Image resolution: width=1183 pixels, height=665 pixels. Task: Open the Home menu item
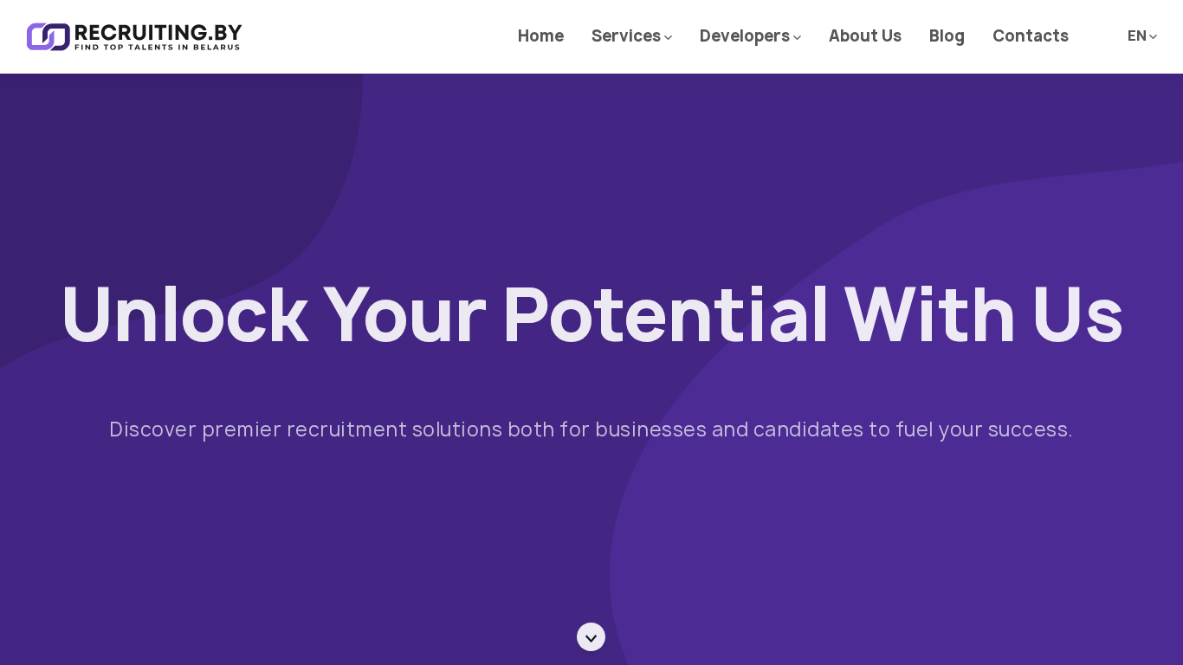coord(540,36)
